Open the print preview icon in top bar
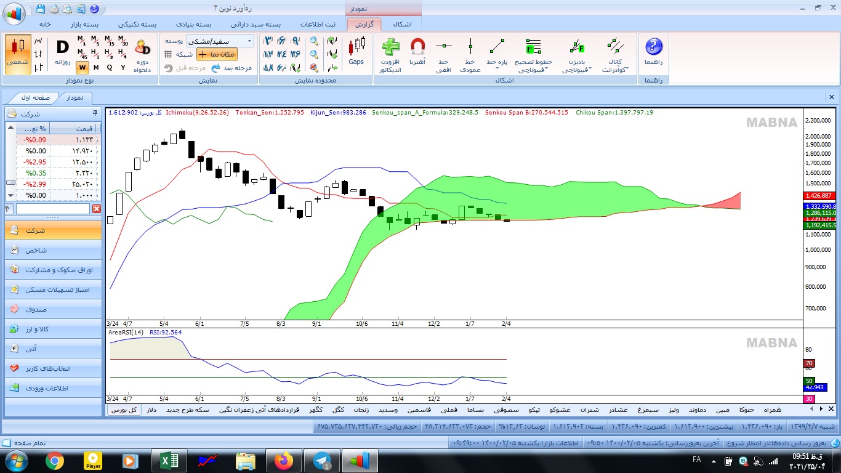This screenshot has width=841, height=473. [66, 9]
